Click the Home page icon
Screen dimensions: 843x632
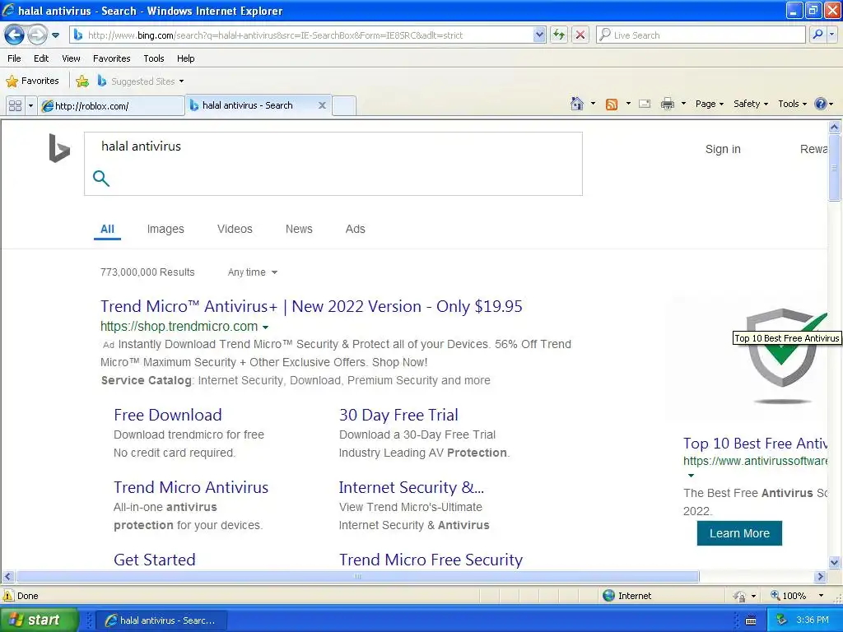(x=577, y=104)
